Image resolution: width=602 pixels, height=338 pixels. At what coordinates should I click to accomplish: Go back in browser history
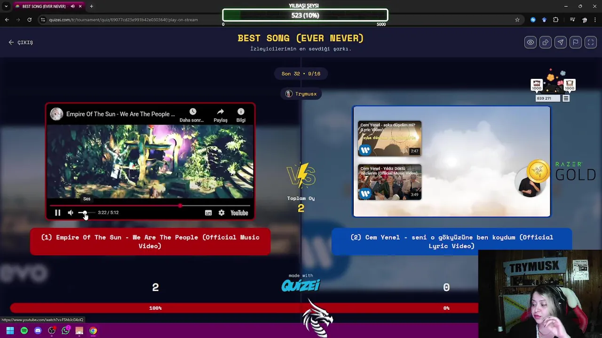tap(7, 20)
